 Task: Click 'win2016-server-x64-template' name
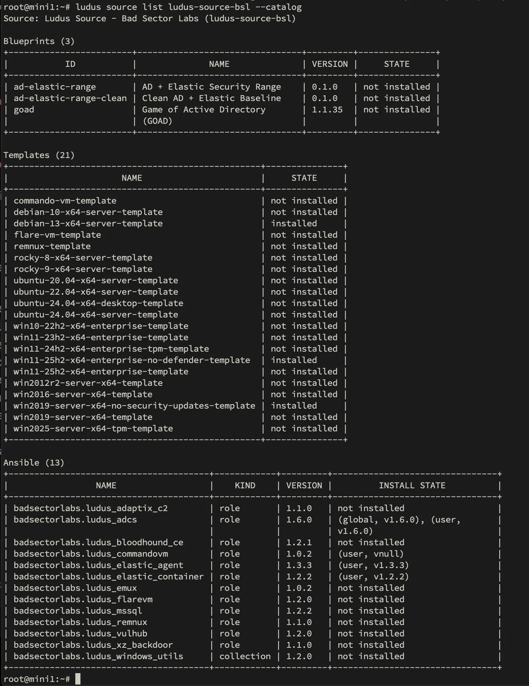83,395
